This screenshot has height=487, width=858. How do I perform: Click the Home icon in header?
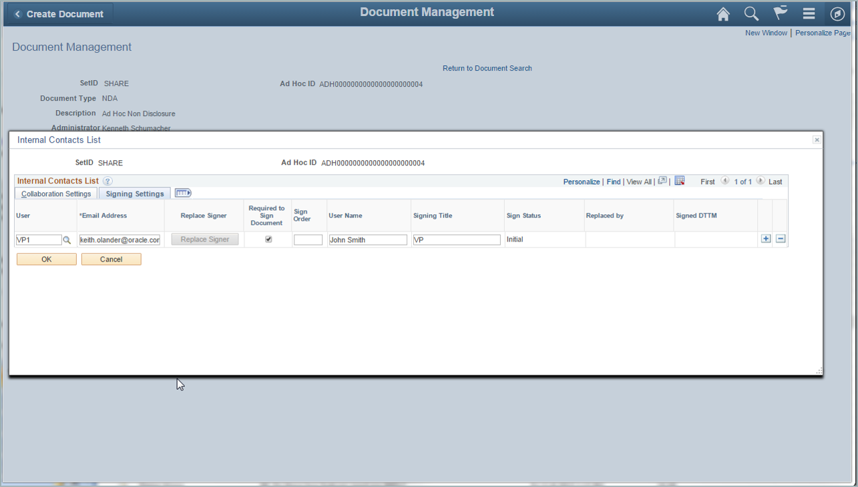(723, 14)
